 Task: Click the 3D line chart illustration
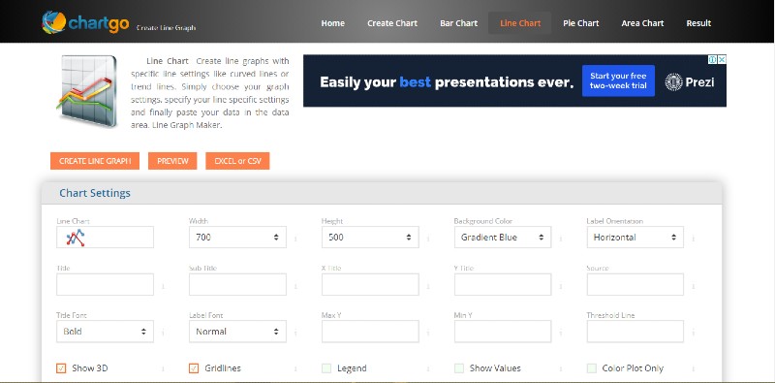point(87,91)
